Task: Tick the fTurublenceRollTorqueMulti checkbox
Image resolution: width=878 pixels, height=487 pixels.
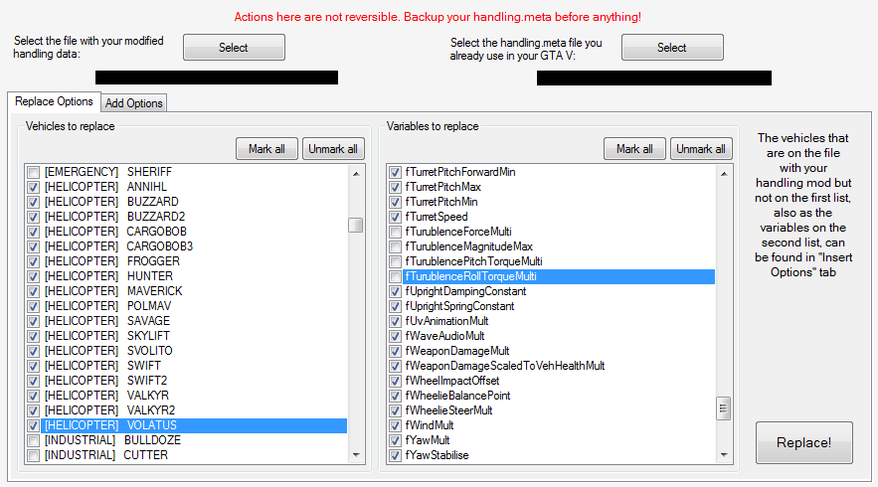Action: [x=396, y=276]
